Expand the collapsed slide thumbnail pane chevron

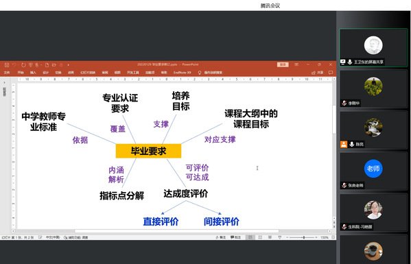point(4,82)
